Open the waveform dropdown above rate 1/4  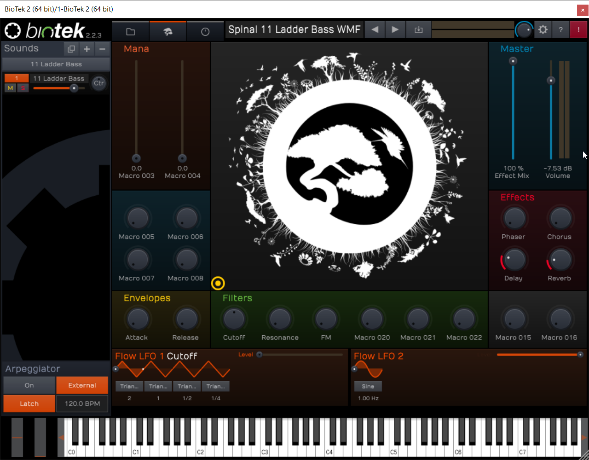[x=216, y=386]
